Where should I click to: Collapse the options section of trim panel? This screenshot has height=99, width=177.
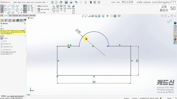(25, 36)
